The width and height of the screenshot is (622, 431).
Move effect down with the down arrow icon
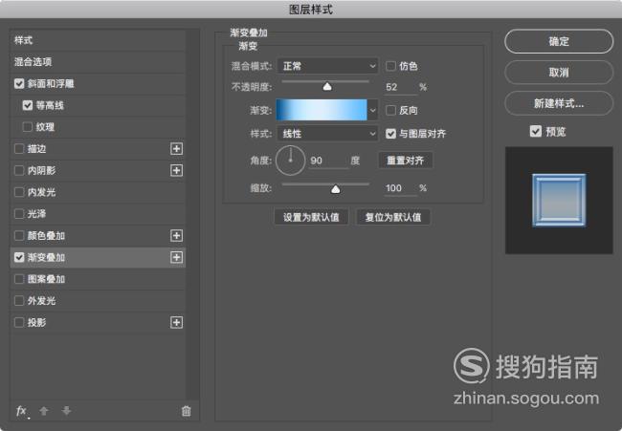[x=66, y=411]
